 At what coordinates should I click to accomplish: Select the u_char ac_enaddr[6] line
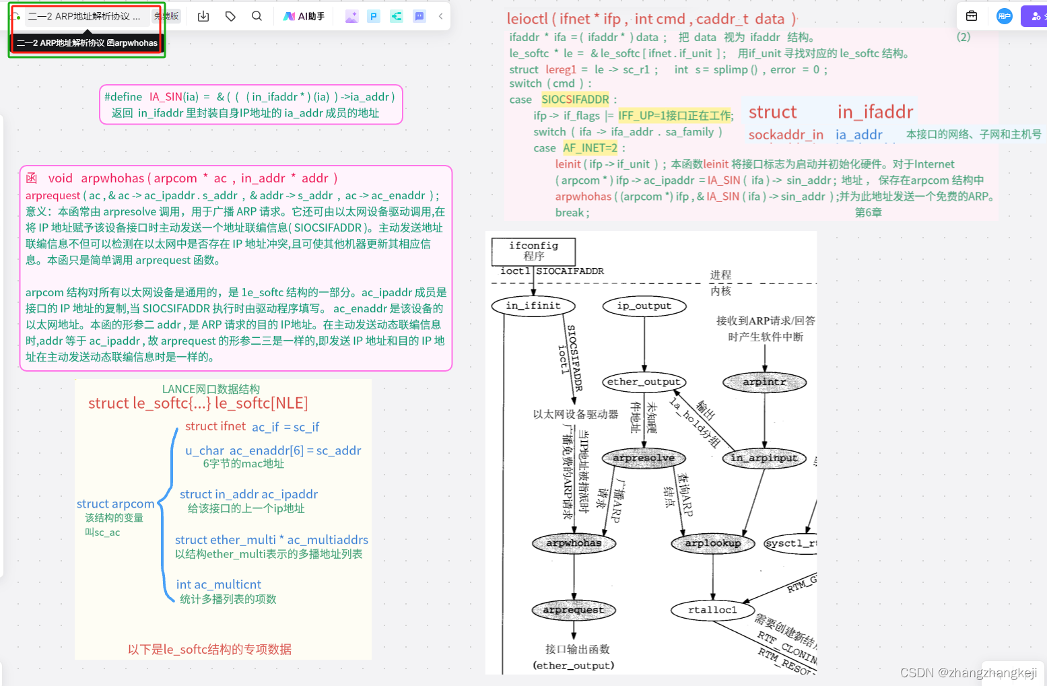[273, 450]
